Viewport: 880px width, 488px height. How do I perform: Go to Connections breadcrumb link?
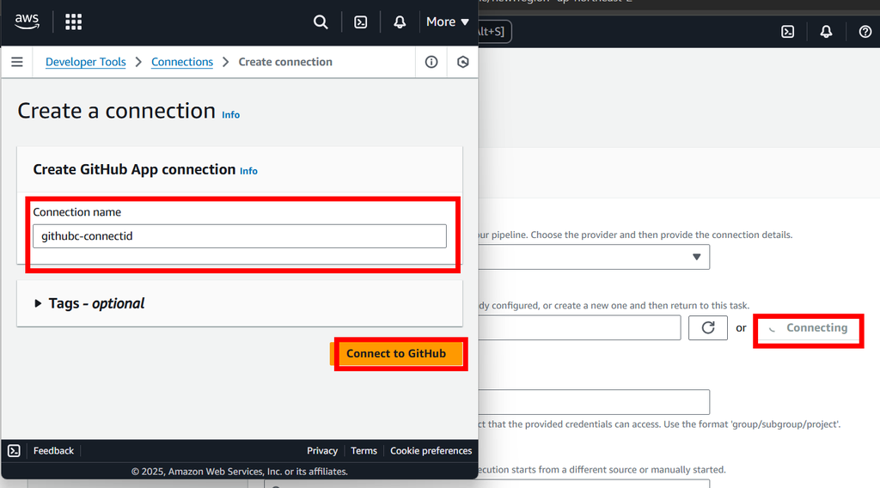click(x=182, y=62)
